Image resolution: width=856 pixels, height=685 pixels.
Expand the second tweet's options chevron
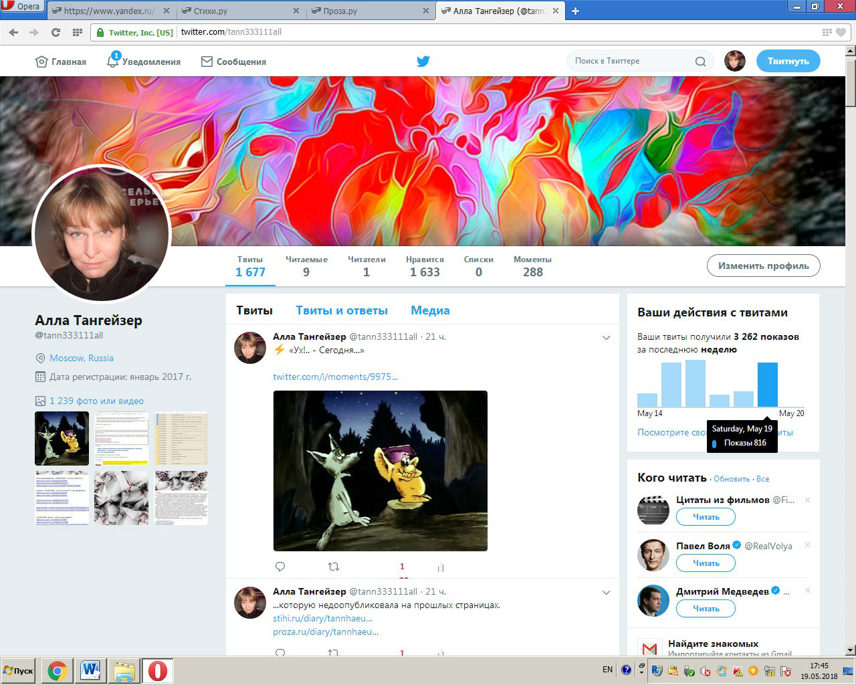606,593
